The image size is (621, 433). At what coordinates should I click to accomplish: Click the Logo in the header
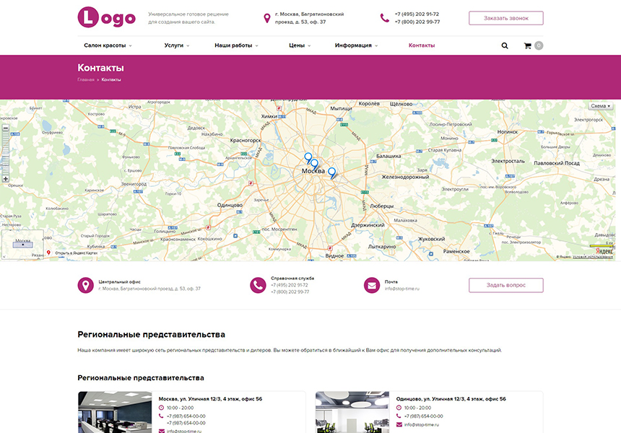click(x=106, y=17)
